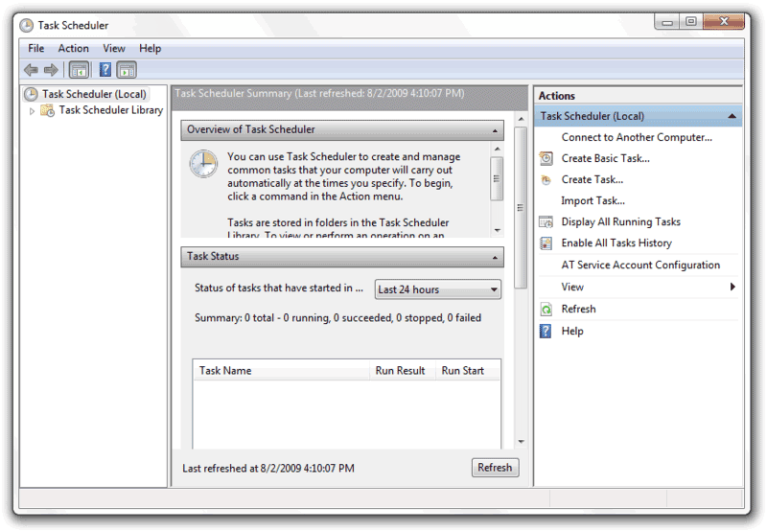
Task: Click the Run Start column header
Action: tap(468, 371)
